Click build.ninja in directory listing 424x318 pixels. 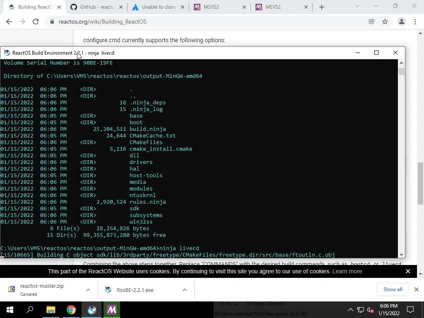point(148,129)
